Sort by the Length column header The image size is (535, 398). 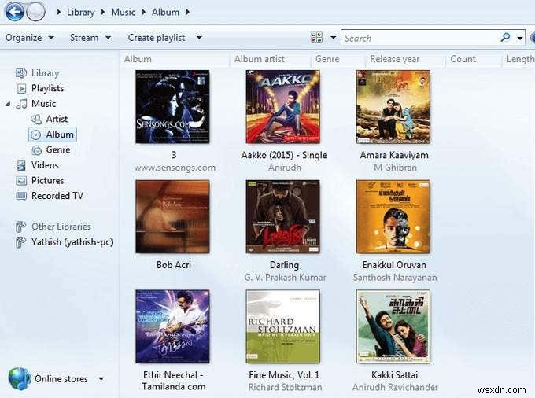coord(518,59)
